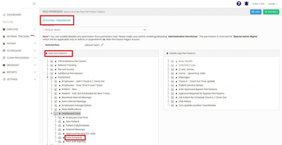This screenshot has width=282, height=145.
Task: Open the Messages sidebar item
Action: coord(13,65)
